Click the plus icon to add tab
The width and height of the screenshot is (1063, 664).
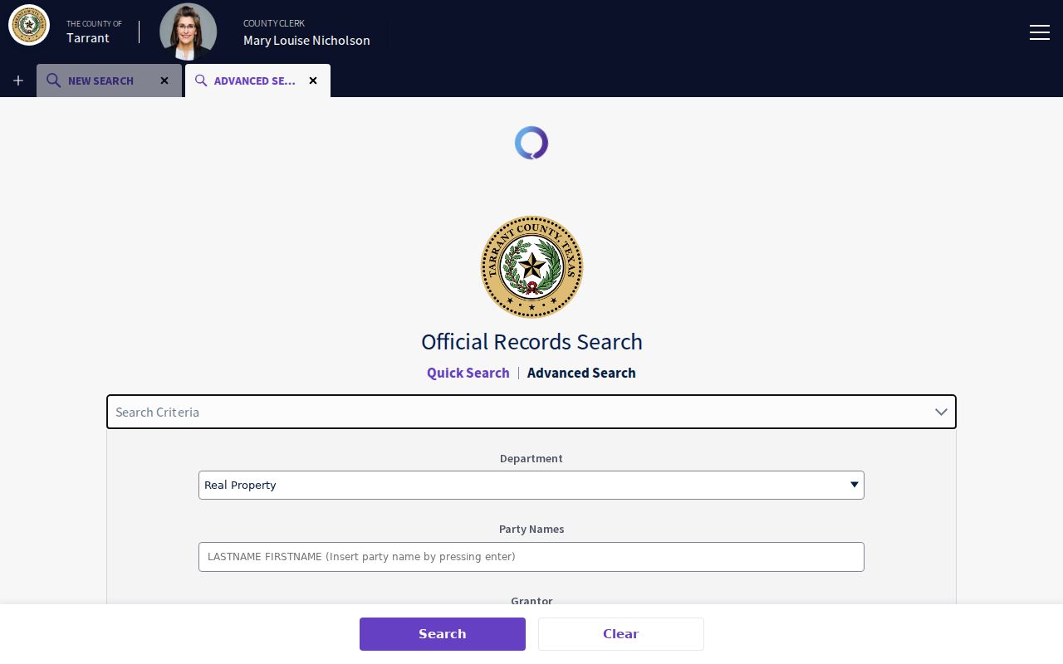tap(18, 81)
